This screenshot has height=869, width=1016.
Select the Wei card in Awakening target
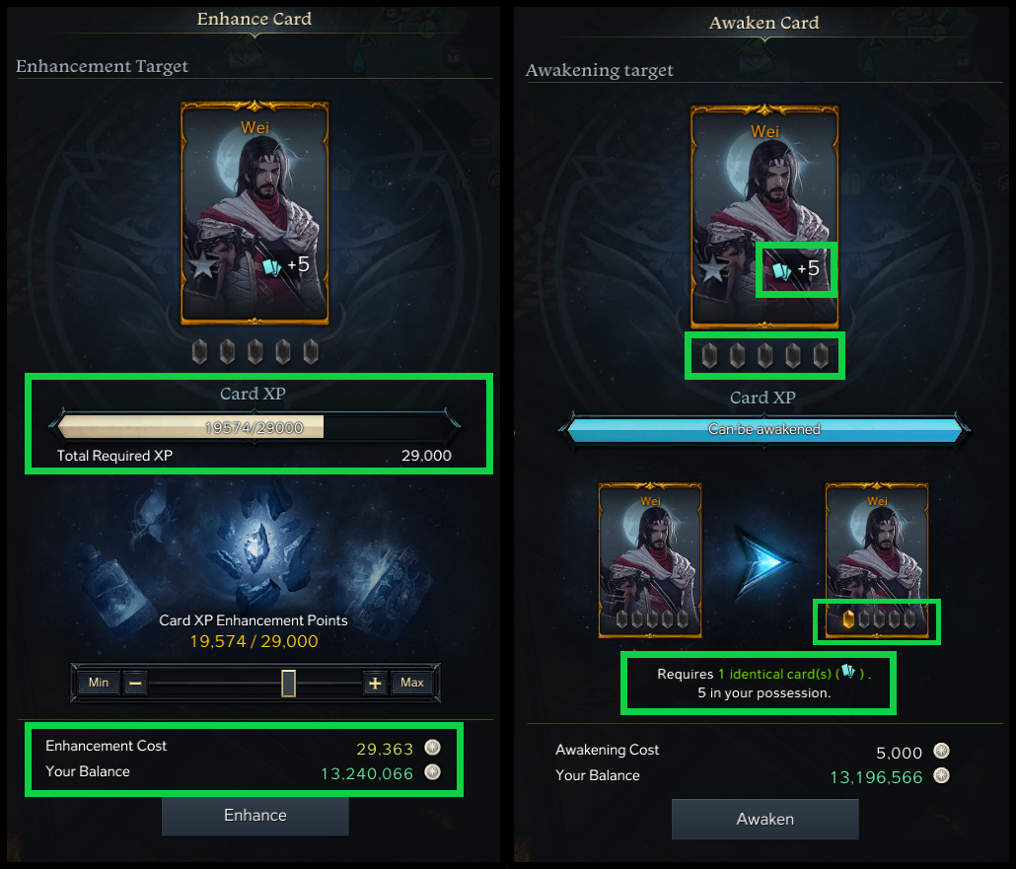click(x=764, y=216)
